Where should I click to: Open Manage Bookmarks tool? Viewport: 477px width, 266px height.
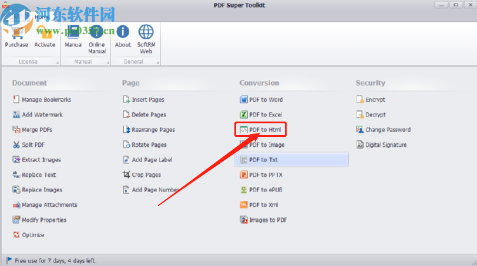tap(42, 100)
